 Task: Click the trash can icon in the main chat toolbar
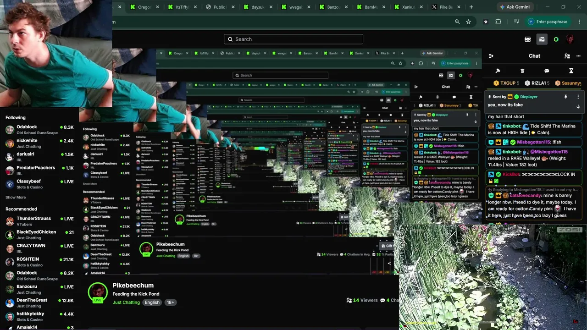pos(522,71)
